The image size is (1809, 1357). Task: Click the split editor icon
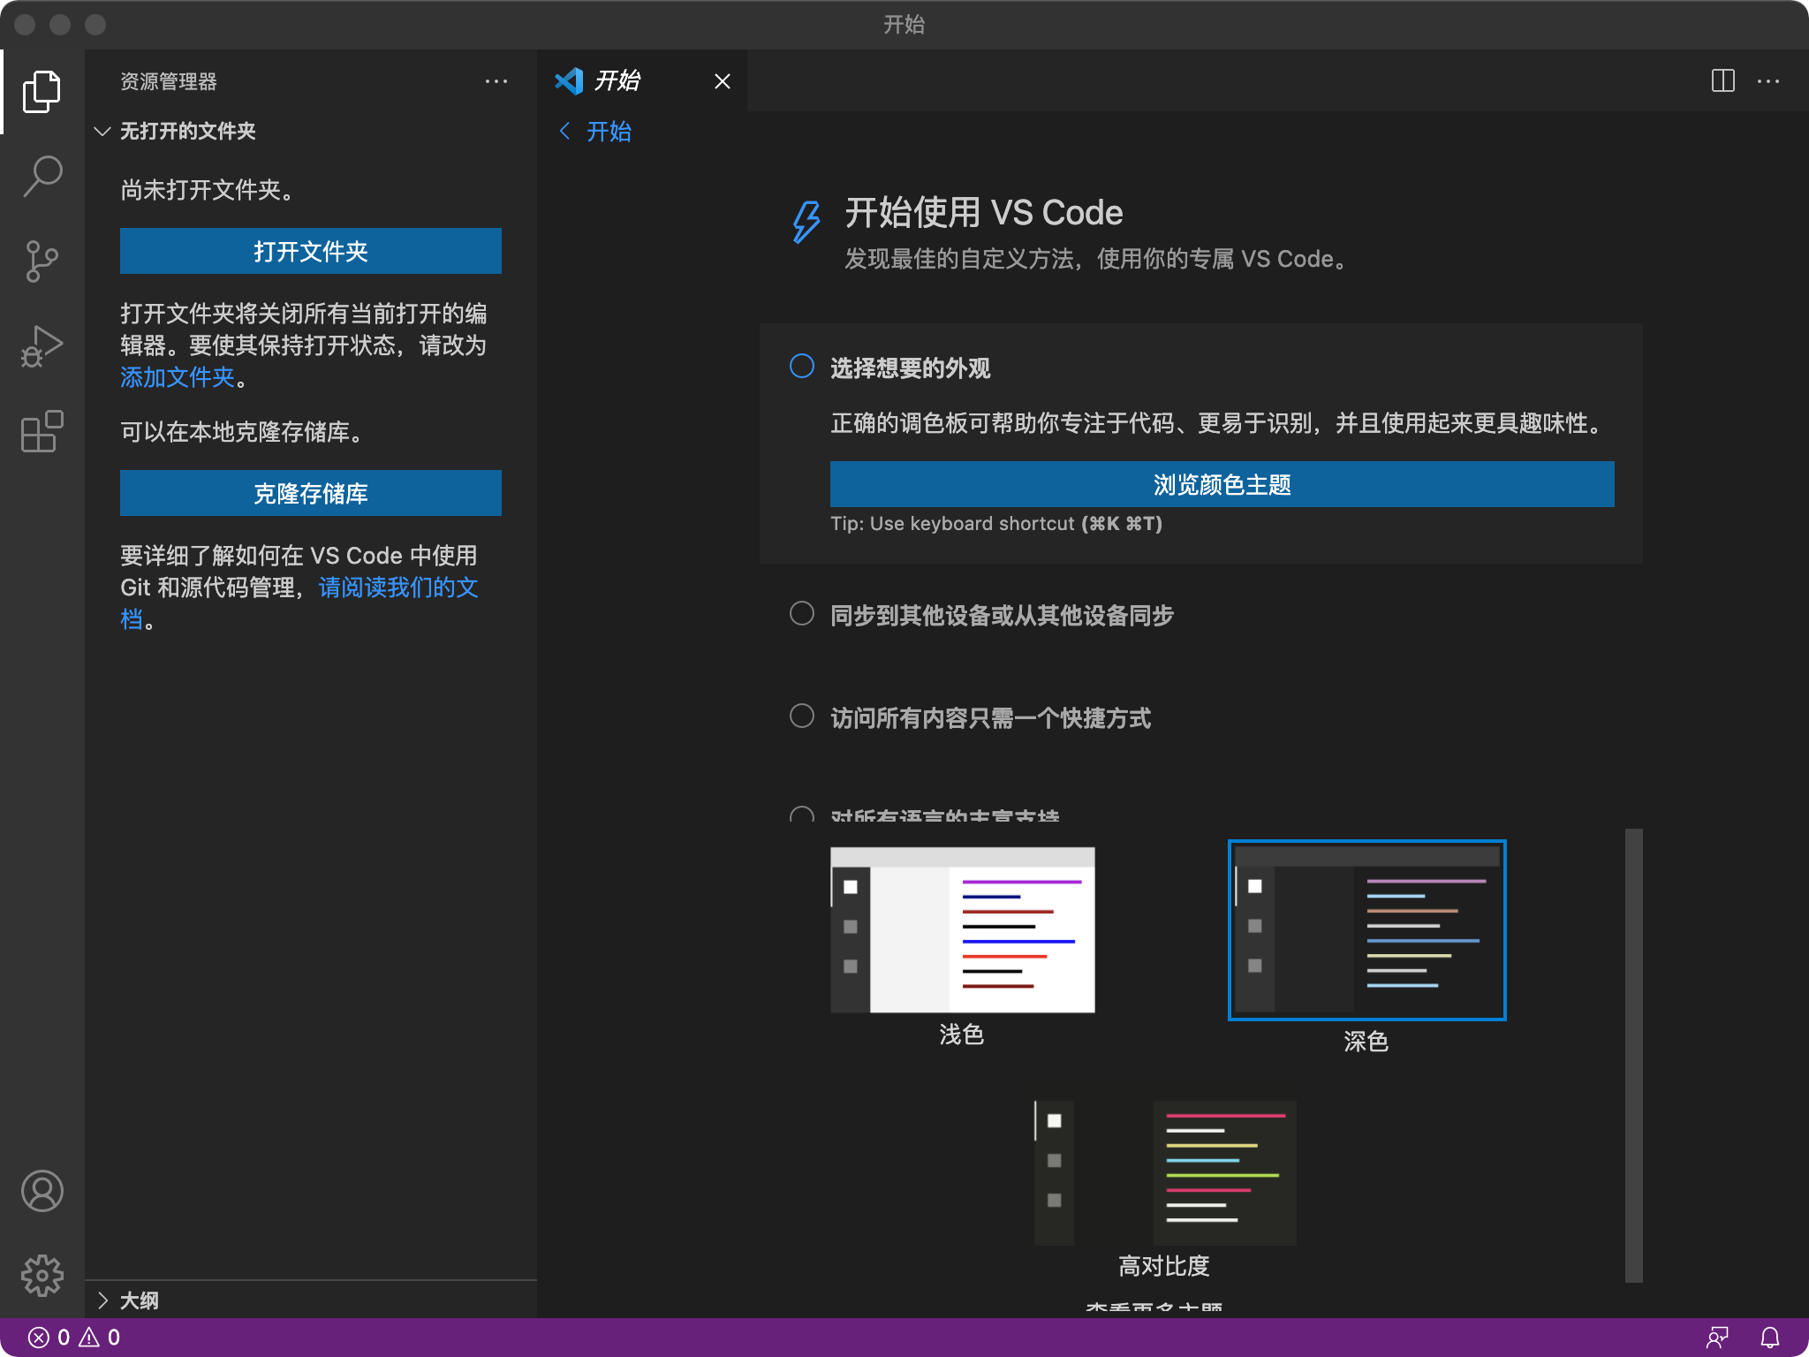pos(1722,81)
